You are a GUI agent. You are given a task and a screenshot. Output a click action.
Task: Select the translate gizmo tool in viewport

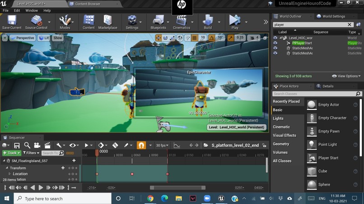pyautogui.click(x=159, y=38)
